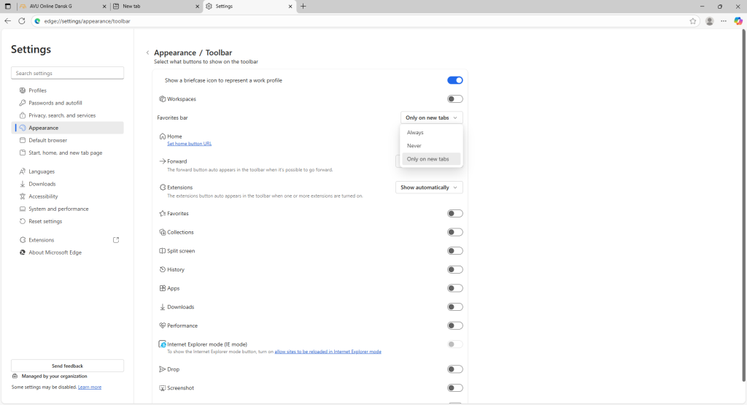Go back using Appearance breadcrumb arrow
Screen dimensions: 747x405
tap(147, 53)
